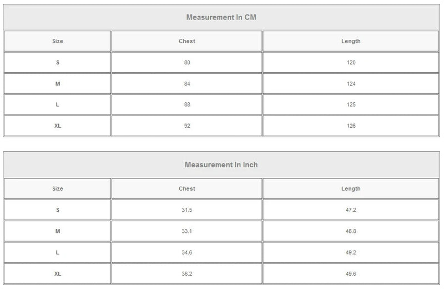Image resolution: width=444 pixels, height=289 pixels.
Task: Click the chest value 92
Action: [x=187, y=126]
